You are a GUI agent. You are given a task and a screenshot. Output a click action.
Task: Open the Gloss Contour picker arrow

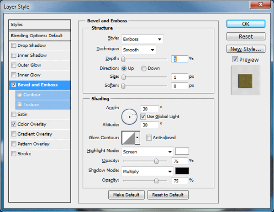(137, 138)
